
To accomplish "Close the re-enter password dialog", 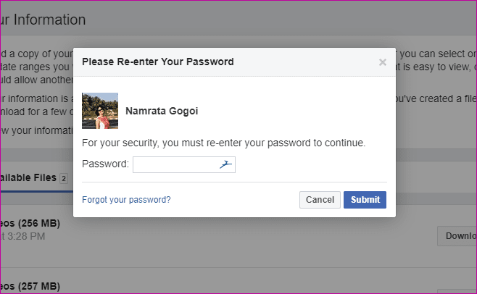I will tap(382, 62).
